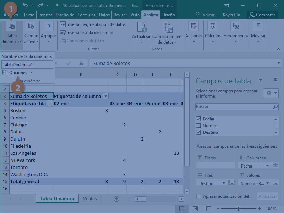Click the Buscar field in Campos panel

234,106
